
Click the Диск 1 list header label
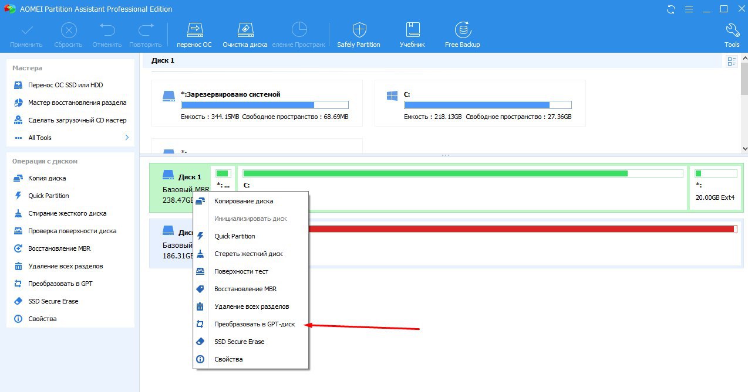pyautogui.click(x=163, y=60)
